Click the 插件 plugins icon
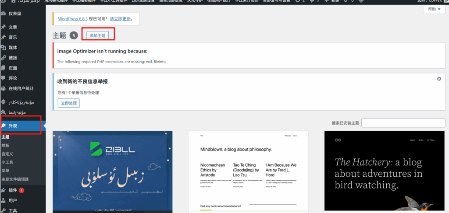 (4, 190)
